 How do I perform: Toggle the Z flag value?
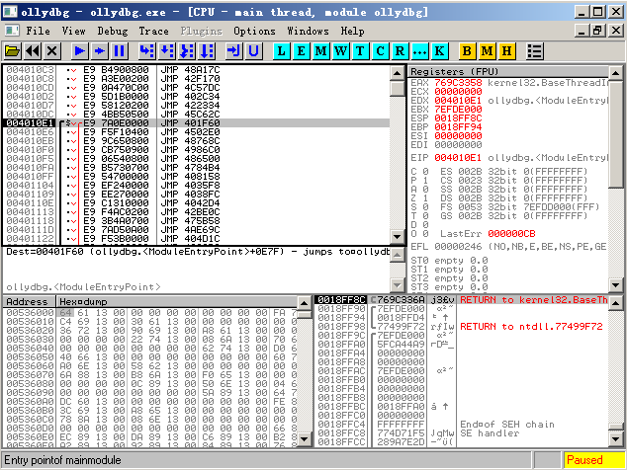pyautogui.click(x=425, y=198)
